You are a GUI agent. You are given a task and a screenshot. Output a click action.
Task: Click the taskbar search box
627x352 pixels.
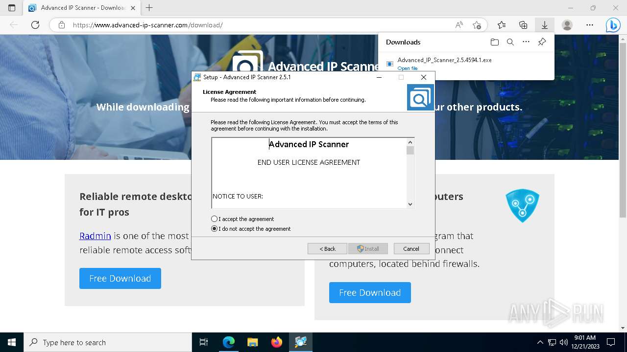[x=108, y=342]
